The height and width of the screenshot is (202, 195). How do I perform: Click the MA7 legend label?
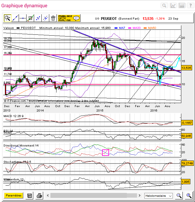(x=122, y=28)
